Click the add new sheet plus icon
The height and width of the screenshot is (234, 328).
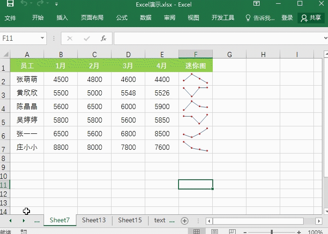[185, 220]
